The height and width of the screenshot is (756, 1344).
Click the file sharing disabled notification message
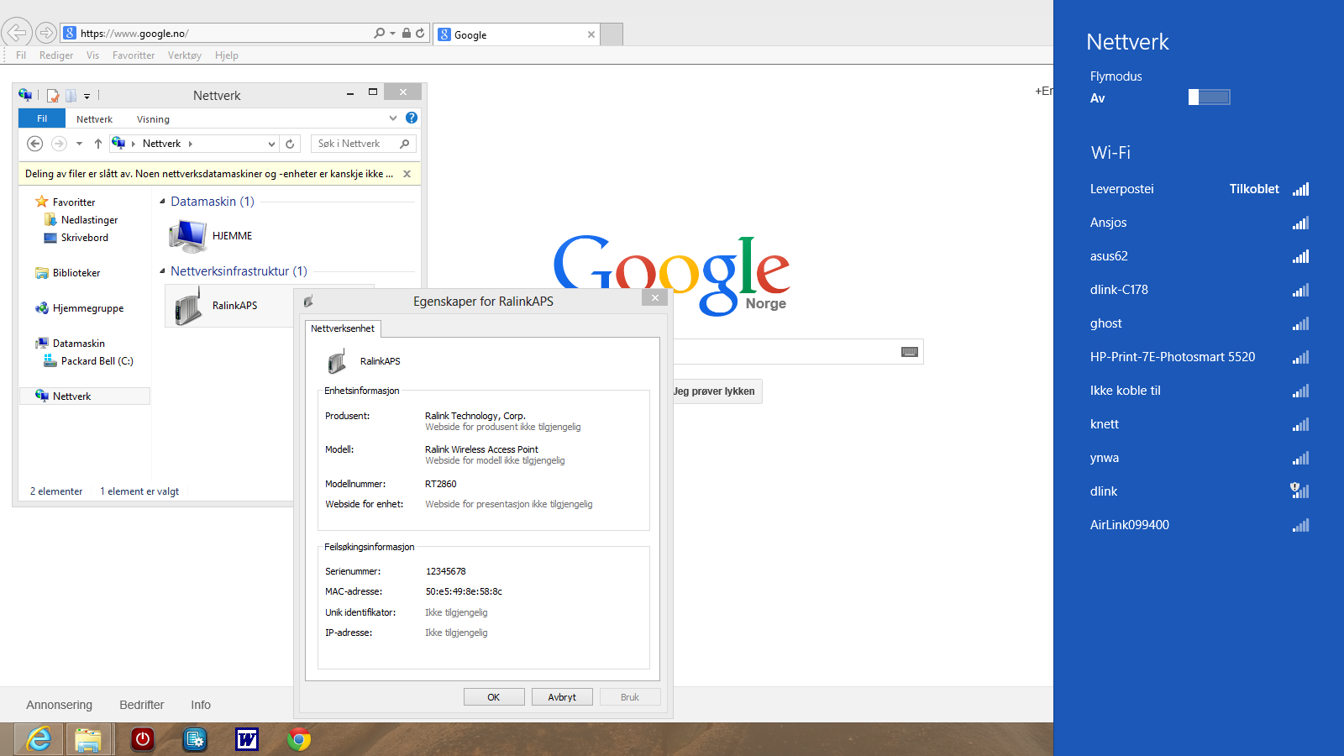[209, 174]
